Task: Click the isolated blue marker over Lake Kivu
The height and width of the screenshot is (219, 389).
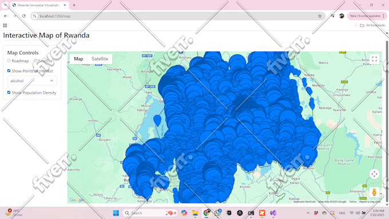Action: tap(157, 121)
